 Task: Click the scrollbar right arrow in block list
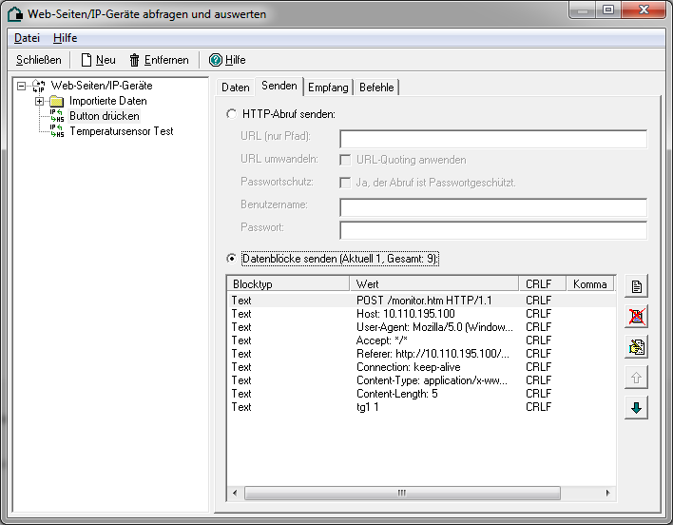(x=607, y=493)
